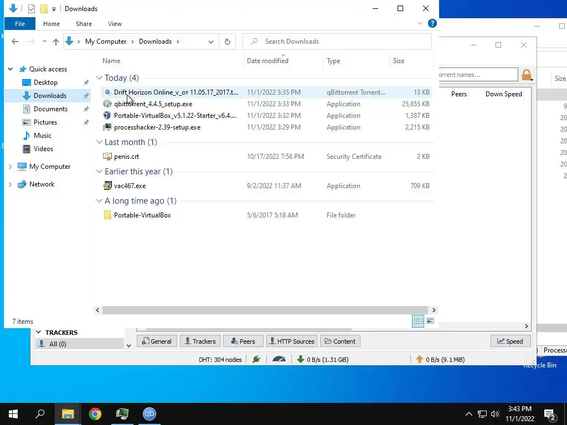The height and width of the screenshot is (425, 567).
Task: Expand the My Computer tree node
Action: click(10, 167)
